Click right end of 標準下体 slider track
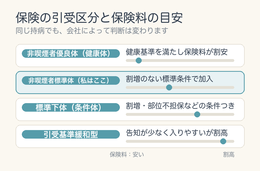The image size is (260, 171). (233, 114)
